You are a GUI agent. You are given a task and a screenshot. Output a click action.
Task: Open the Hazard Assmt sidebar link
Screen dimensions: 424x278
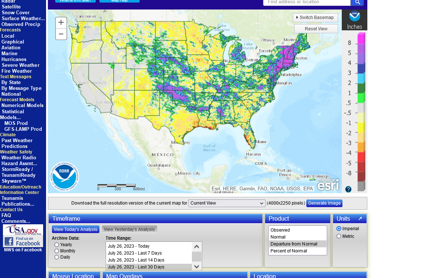[19, 163]
